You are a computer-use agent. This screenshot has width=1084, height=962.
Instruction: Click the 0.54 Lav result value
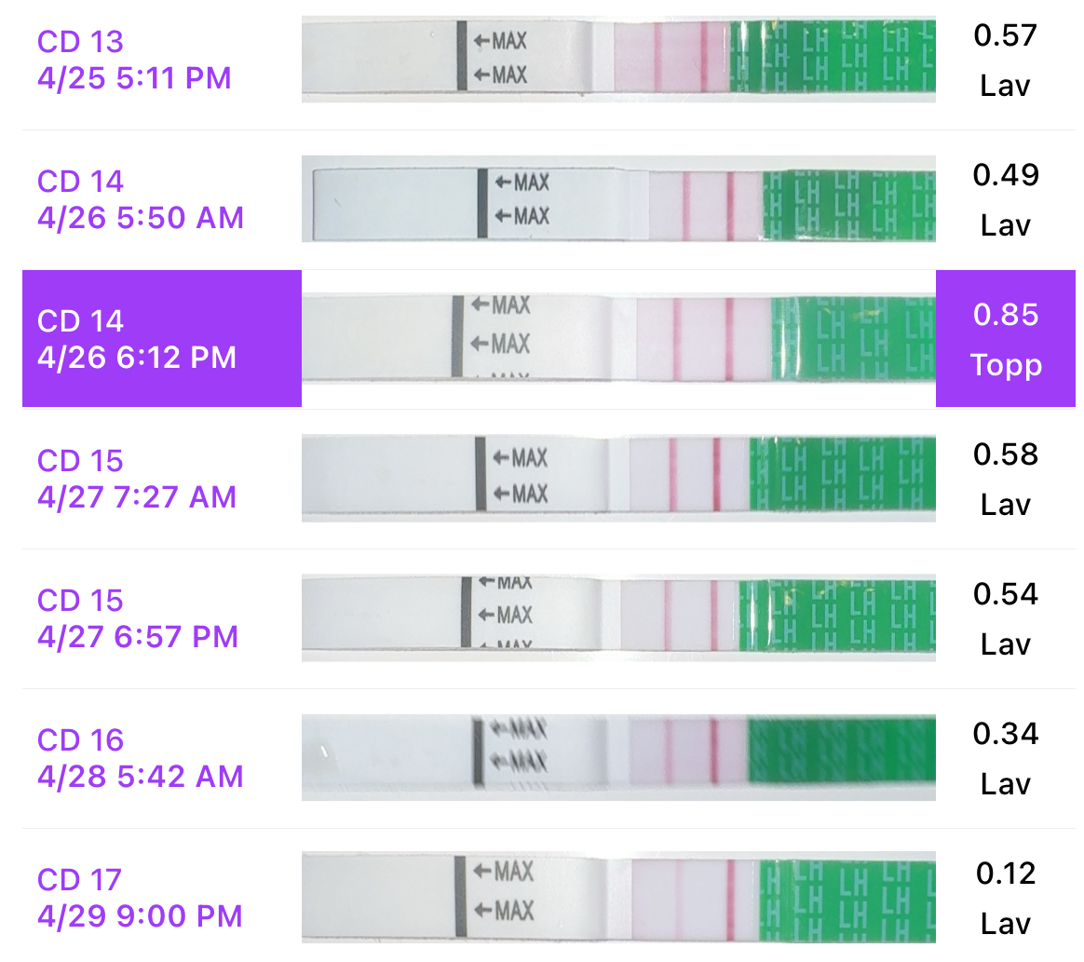tap(1005, 619)
